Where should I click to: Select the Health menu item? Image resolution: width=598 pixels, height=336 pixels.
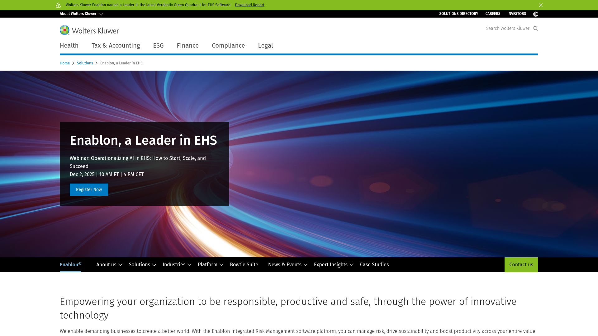pyautogui.click(x=69, y=45)
